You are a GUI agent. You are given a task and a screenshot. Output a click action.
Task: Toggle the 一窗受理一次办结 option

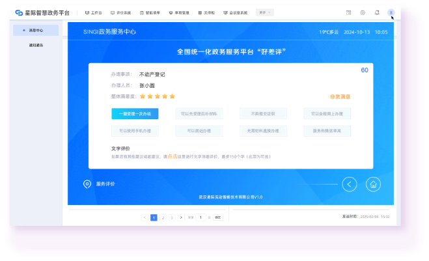(x=135, y=114)
